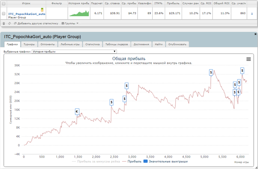
Task: Remove the player row via x link
Action: (252, 14)
